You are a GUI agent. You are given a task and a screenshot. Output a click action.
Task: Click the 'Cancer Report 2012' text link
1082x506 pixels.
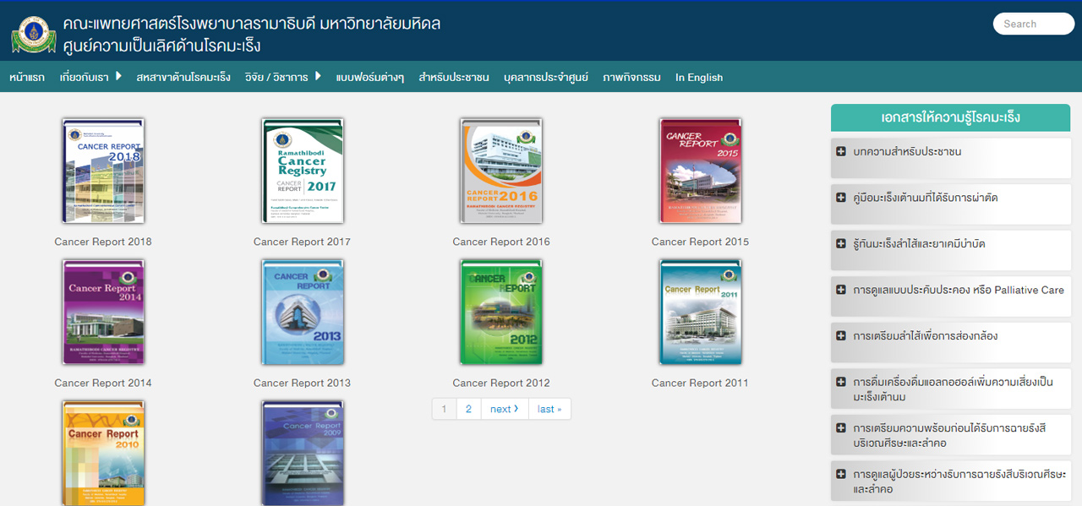501,383
